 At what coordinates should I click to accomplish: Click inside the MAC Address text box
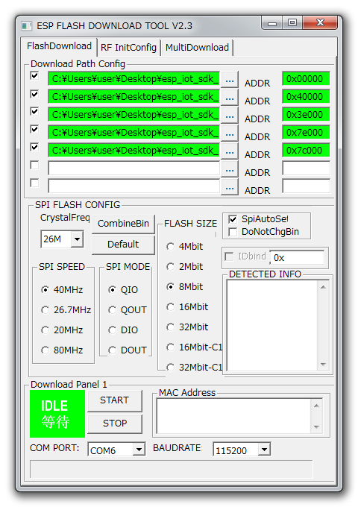[233, 416]
